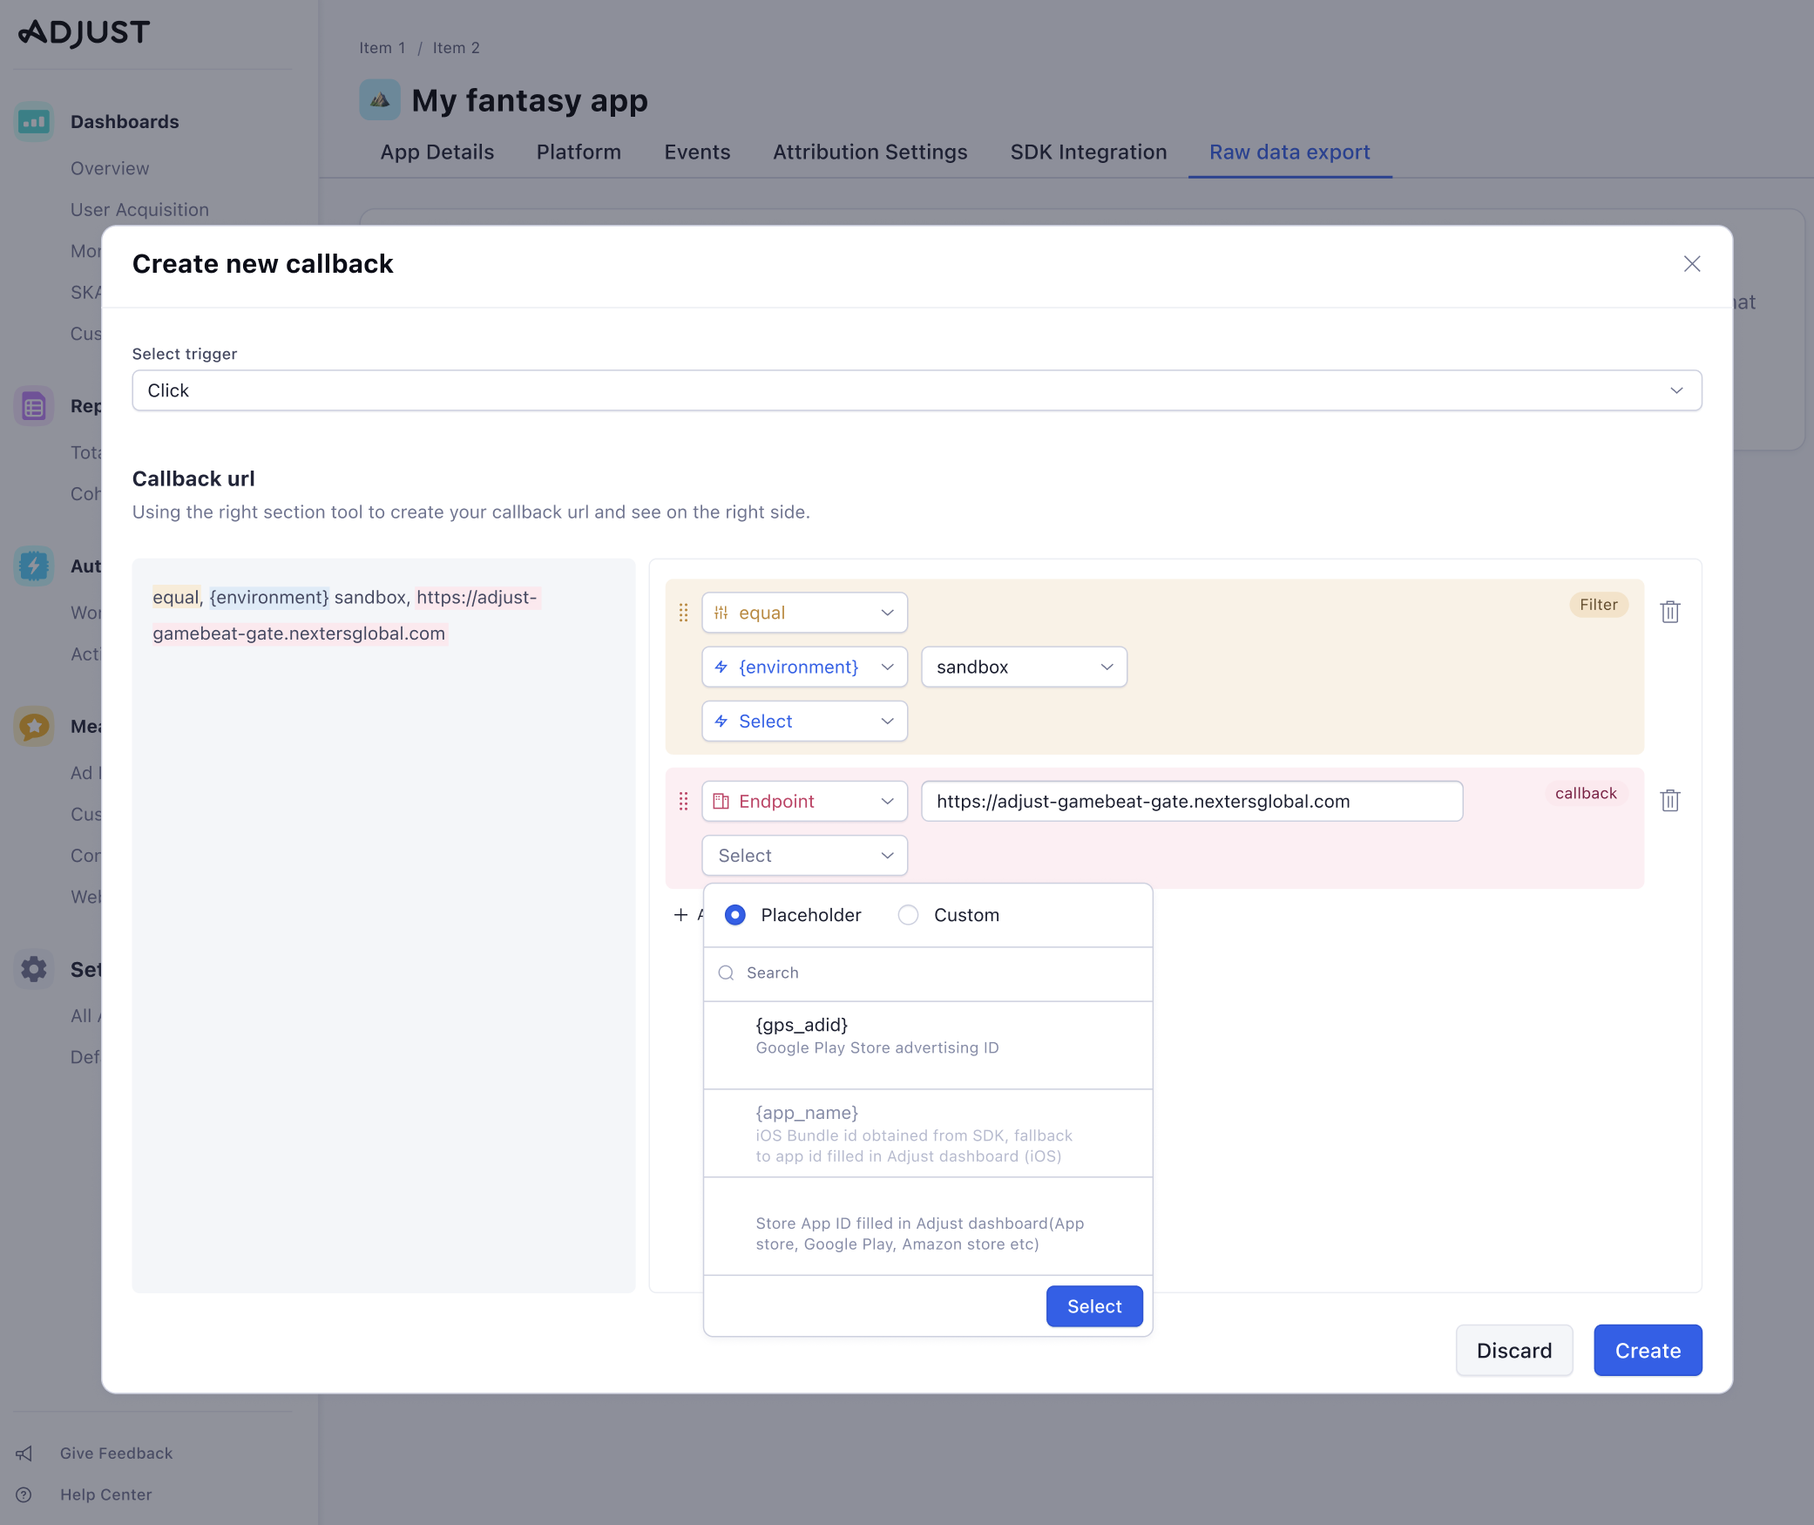Delete the Filter row with trash icon

(x=1669, y=612)
